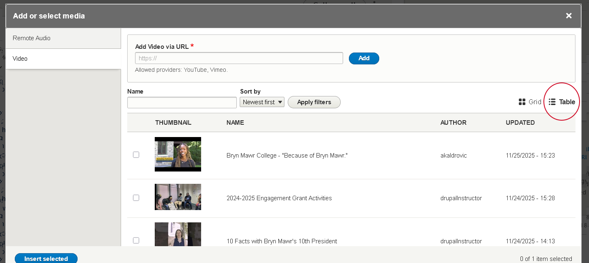Click Engagement Grant Activities thumbnail
The height and width of the screenshot is (263, 589).
coord(178,197)
